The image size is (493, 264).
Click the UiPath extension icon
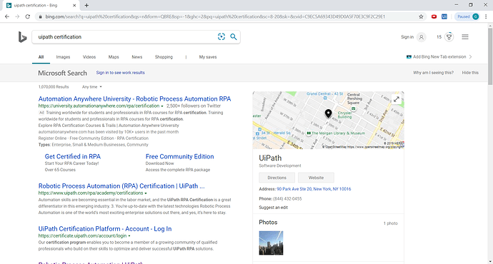point(444,16)
